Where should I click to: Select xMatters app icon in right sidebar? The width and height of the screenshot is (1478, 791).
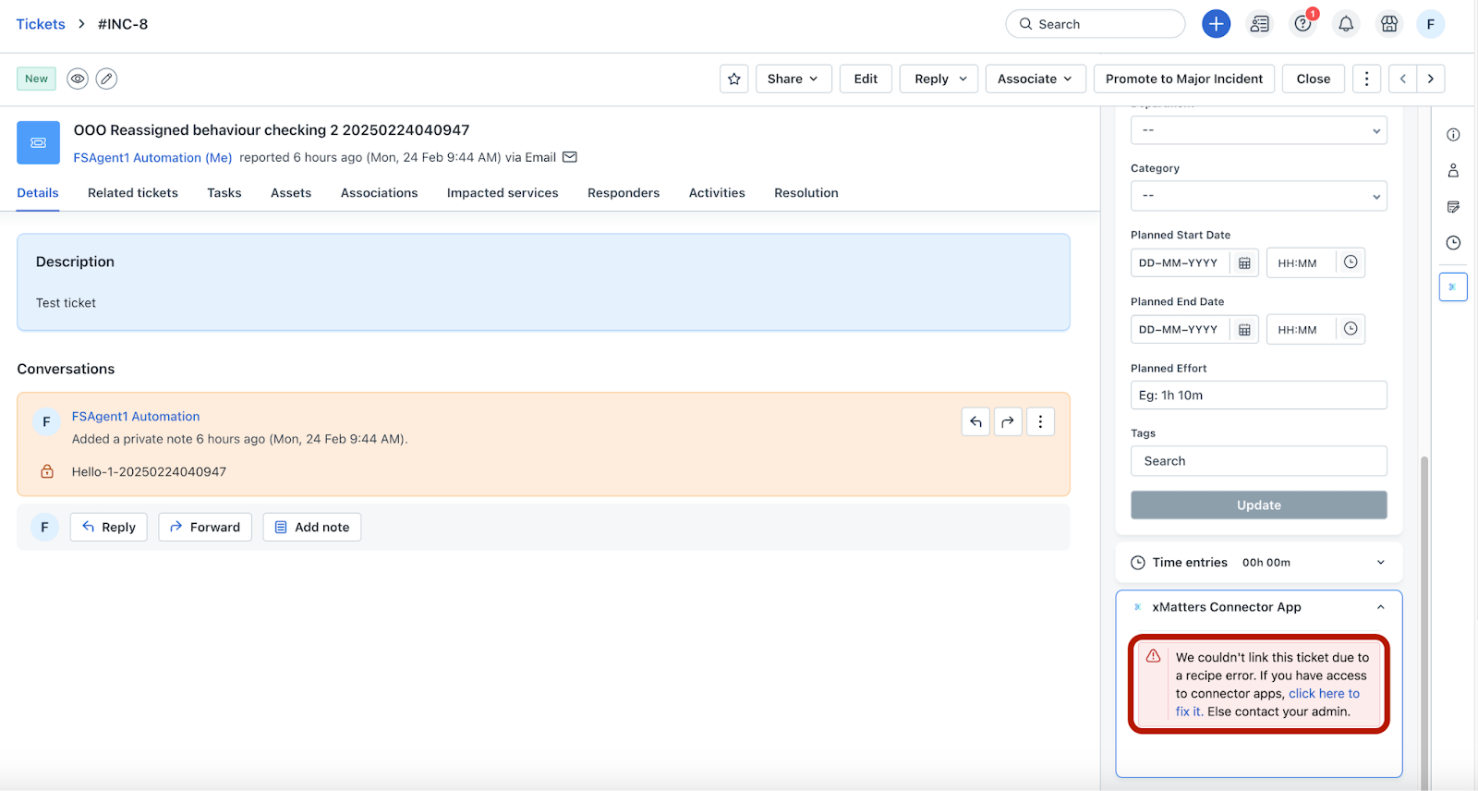(1453, 286)
